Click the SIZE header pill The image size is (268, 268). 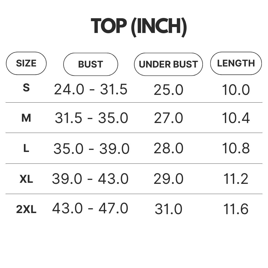coord(26,64)
